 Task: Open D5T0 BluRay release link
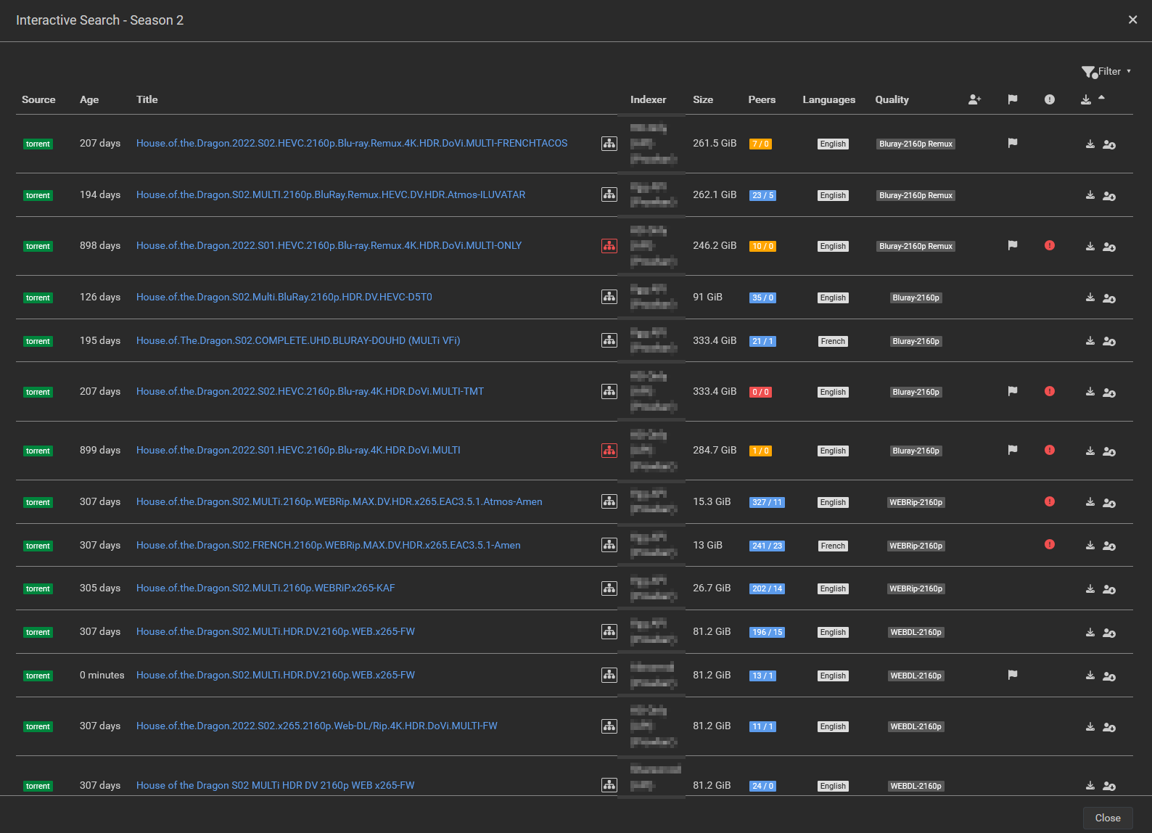[284, 297]
